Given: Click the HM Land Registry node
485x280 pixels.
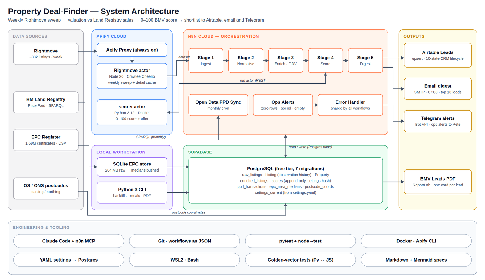Looking at the screenshot, I should [x=46, y=102].
